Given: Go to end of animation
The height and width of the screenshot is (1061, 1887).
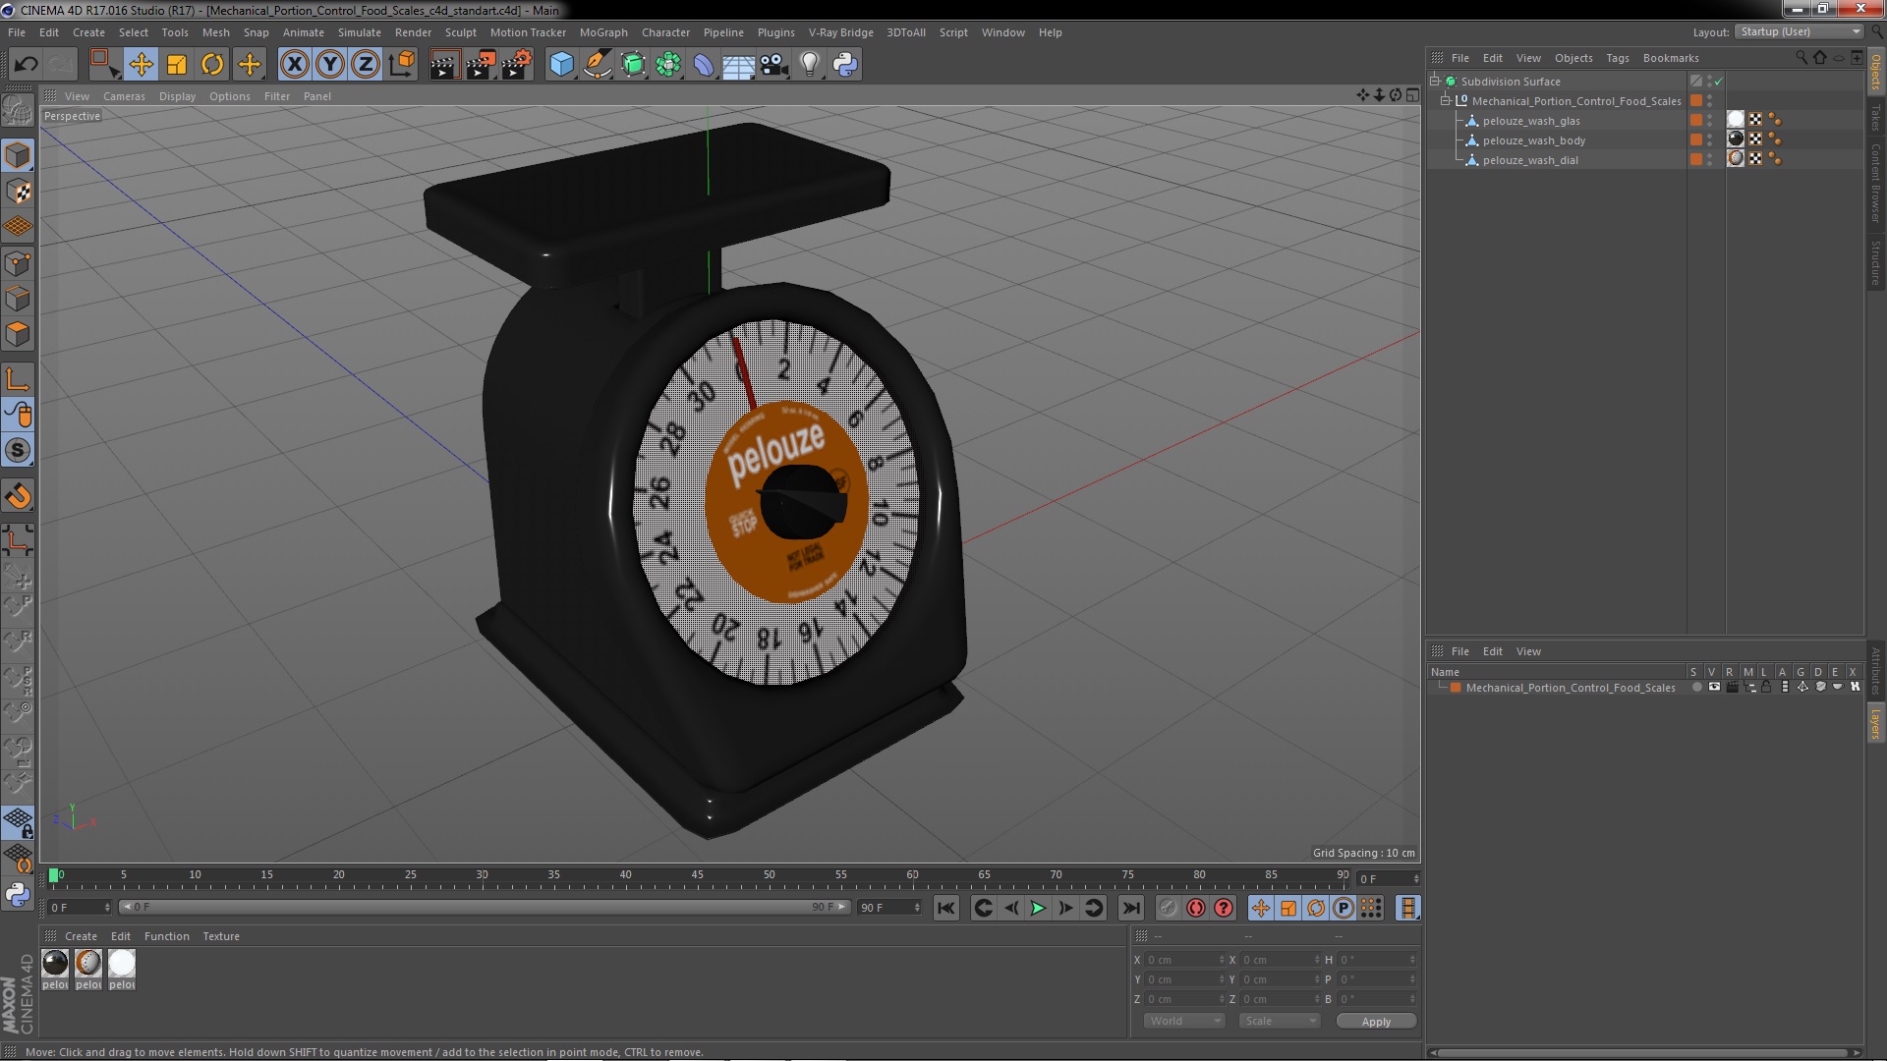Looking at the screenshot, I should [x=1131, y=909].
